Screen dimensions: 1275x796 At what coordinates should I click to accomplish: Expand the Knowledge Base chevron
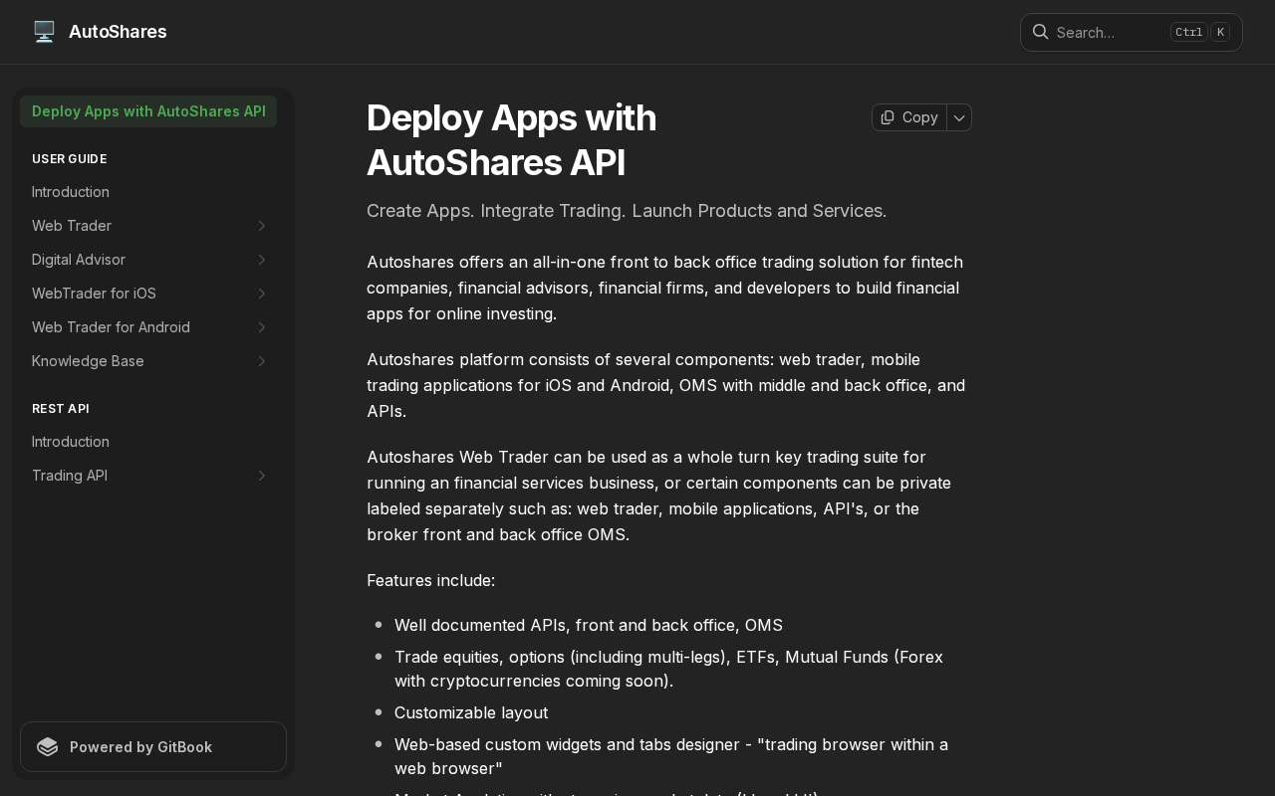262,361
